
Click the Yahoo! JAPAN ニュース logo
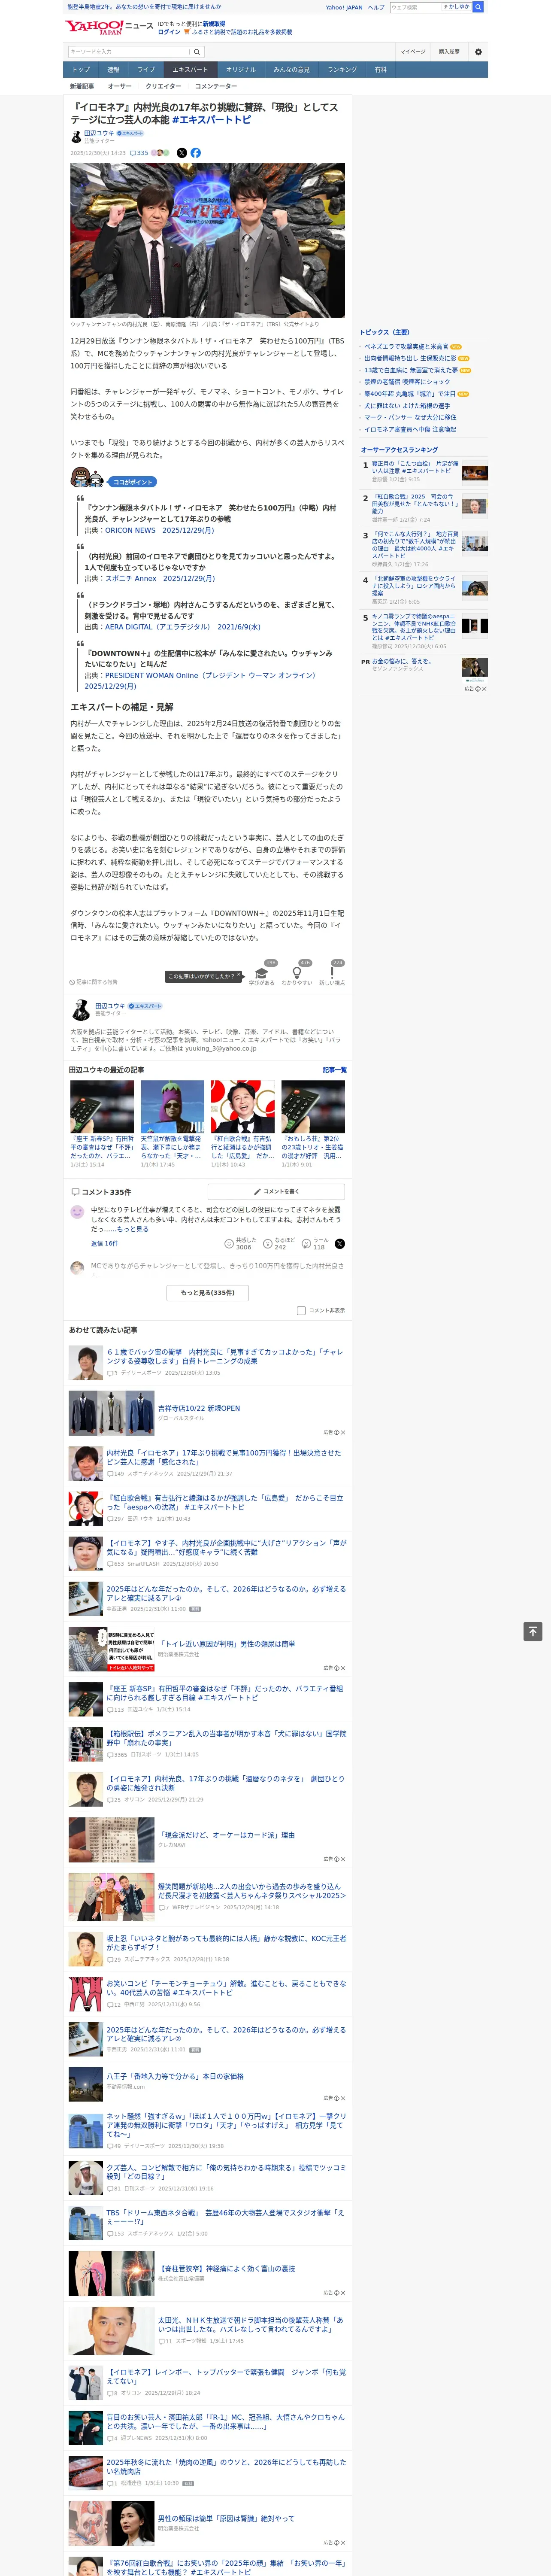[109, 27]
